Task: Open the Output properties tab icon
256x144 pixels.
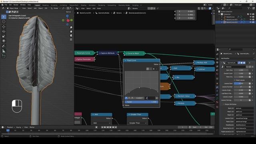Action: (217, 63)
